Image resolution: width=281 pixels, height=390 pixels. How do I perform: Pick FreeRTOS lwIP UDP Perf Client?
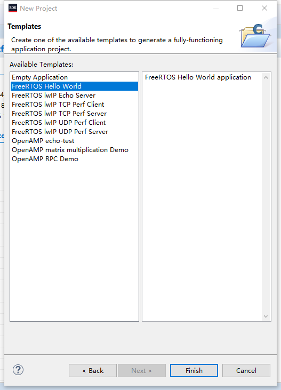[74, 123]
